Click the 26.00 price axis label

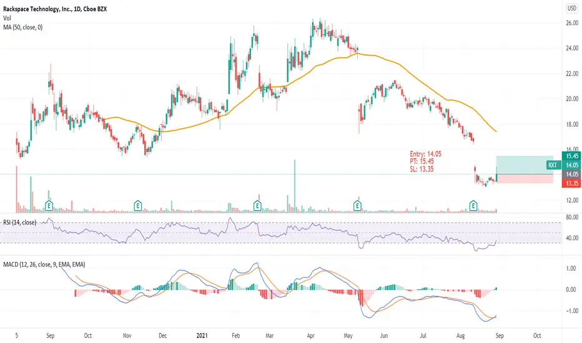pyautogui.click(x=572, y=23)
